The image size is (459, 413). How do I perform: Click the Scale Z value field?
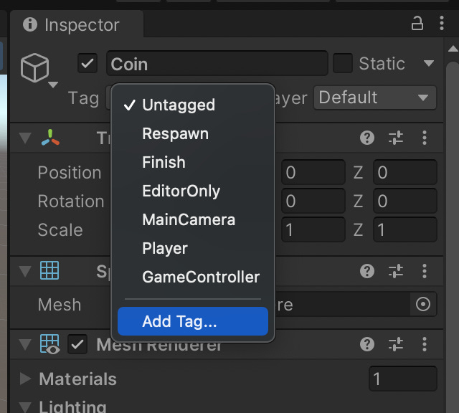(x=405, y=229)
